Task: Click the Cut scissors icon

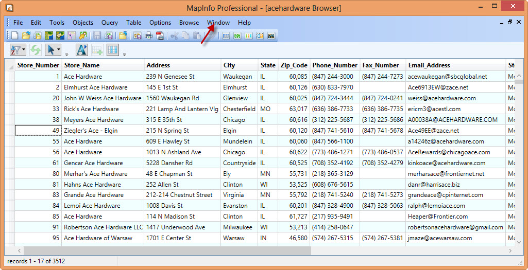Action: 174,35
